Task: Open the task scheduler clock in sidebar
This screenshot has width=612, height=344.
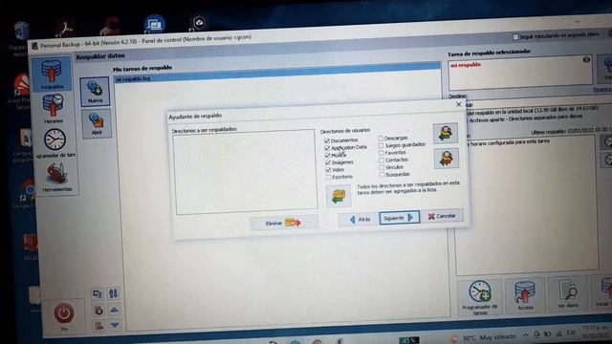Action: tap(55, 142)
